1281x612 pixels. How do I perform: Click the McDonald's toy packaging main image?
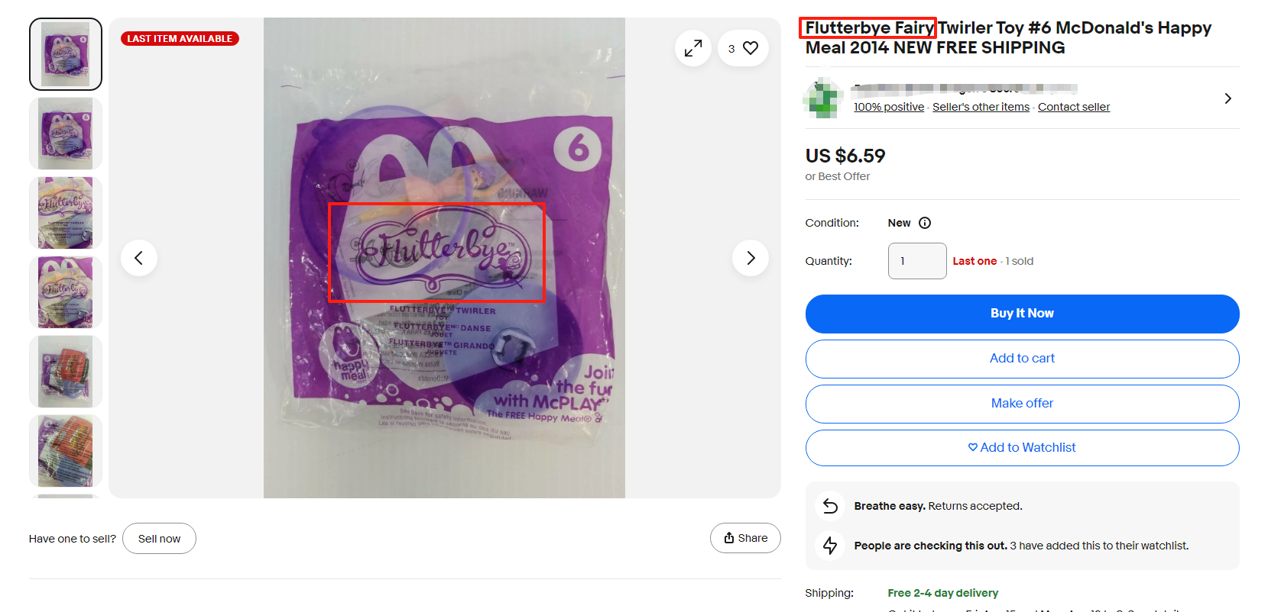pyautogui.click(x=445, y=257)
